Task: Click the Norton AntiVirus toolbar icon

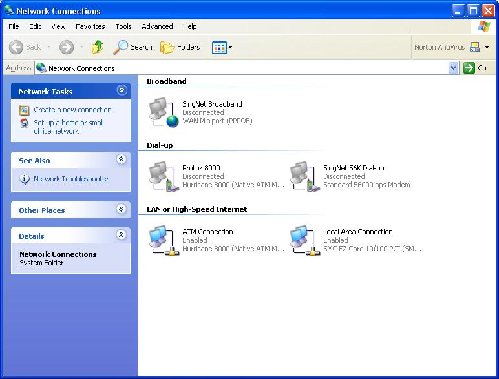Action: (474, 47)
